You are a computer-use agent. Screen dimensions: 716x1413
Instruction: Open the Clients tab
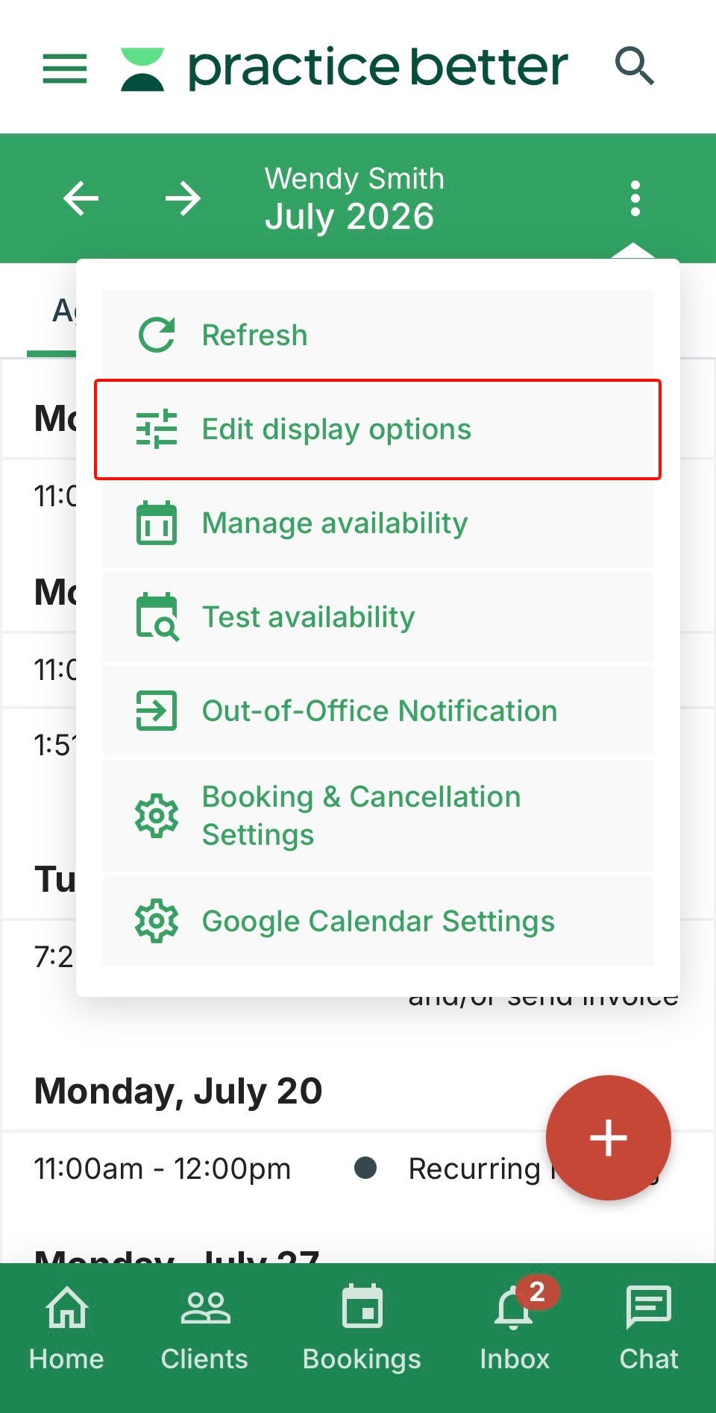[x=204, y=1329]
